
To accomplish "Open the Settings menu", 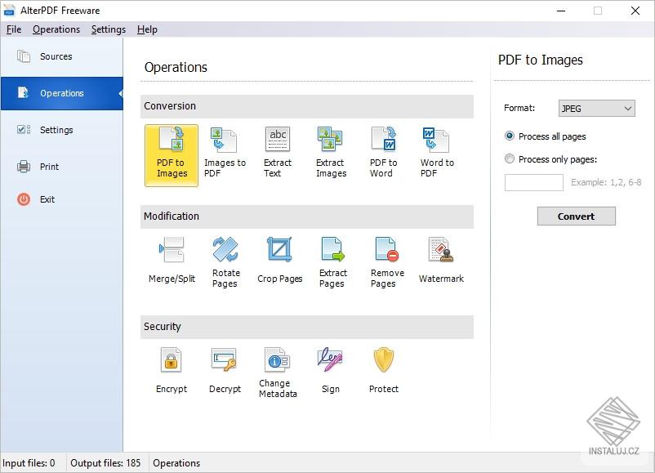I will 108,29.
